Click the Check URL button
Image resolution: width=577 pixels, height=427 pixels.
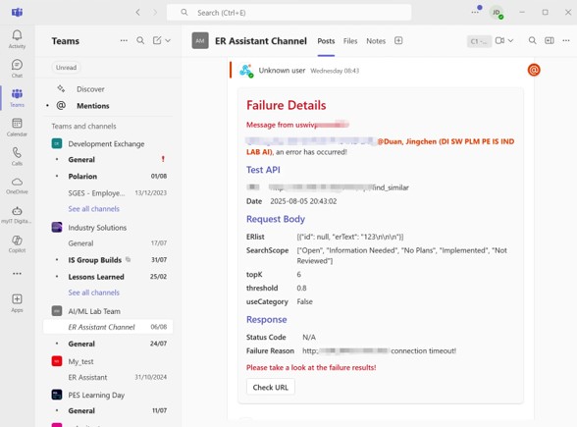[271, 387]
